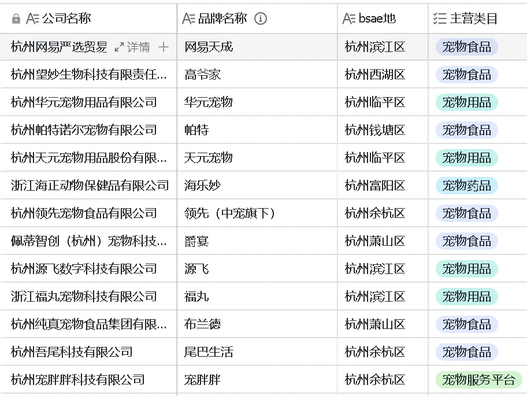Select cell 杭州源飞数字科技有限公司
Viewport: 527px width, 396px height.
pyautogui.click(x=88, y=269)
